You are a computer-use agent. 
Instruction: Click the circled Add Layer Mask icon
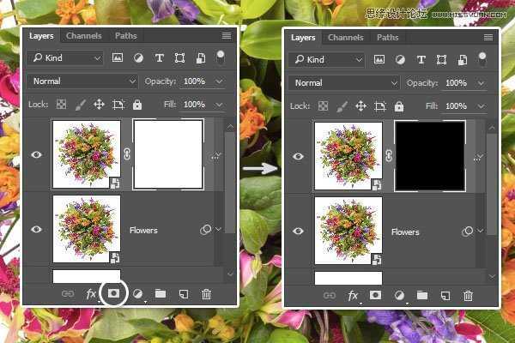(x=113, y=293)
